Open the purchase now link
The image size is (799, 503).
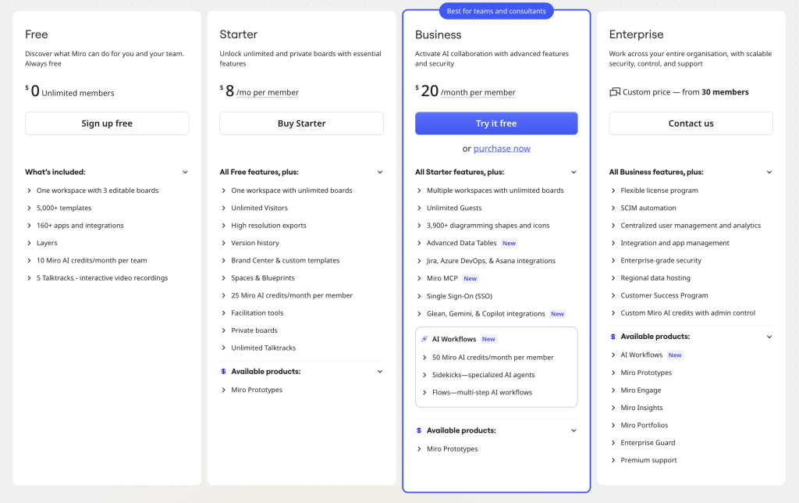(502, 148)
